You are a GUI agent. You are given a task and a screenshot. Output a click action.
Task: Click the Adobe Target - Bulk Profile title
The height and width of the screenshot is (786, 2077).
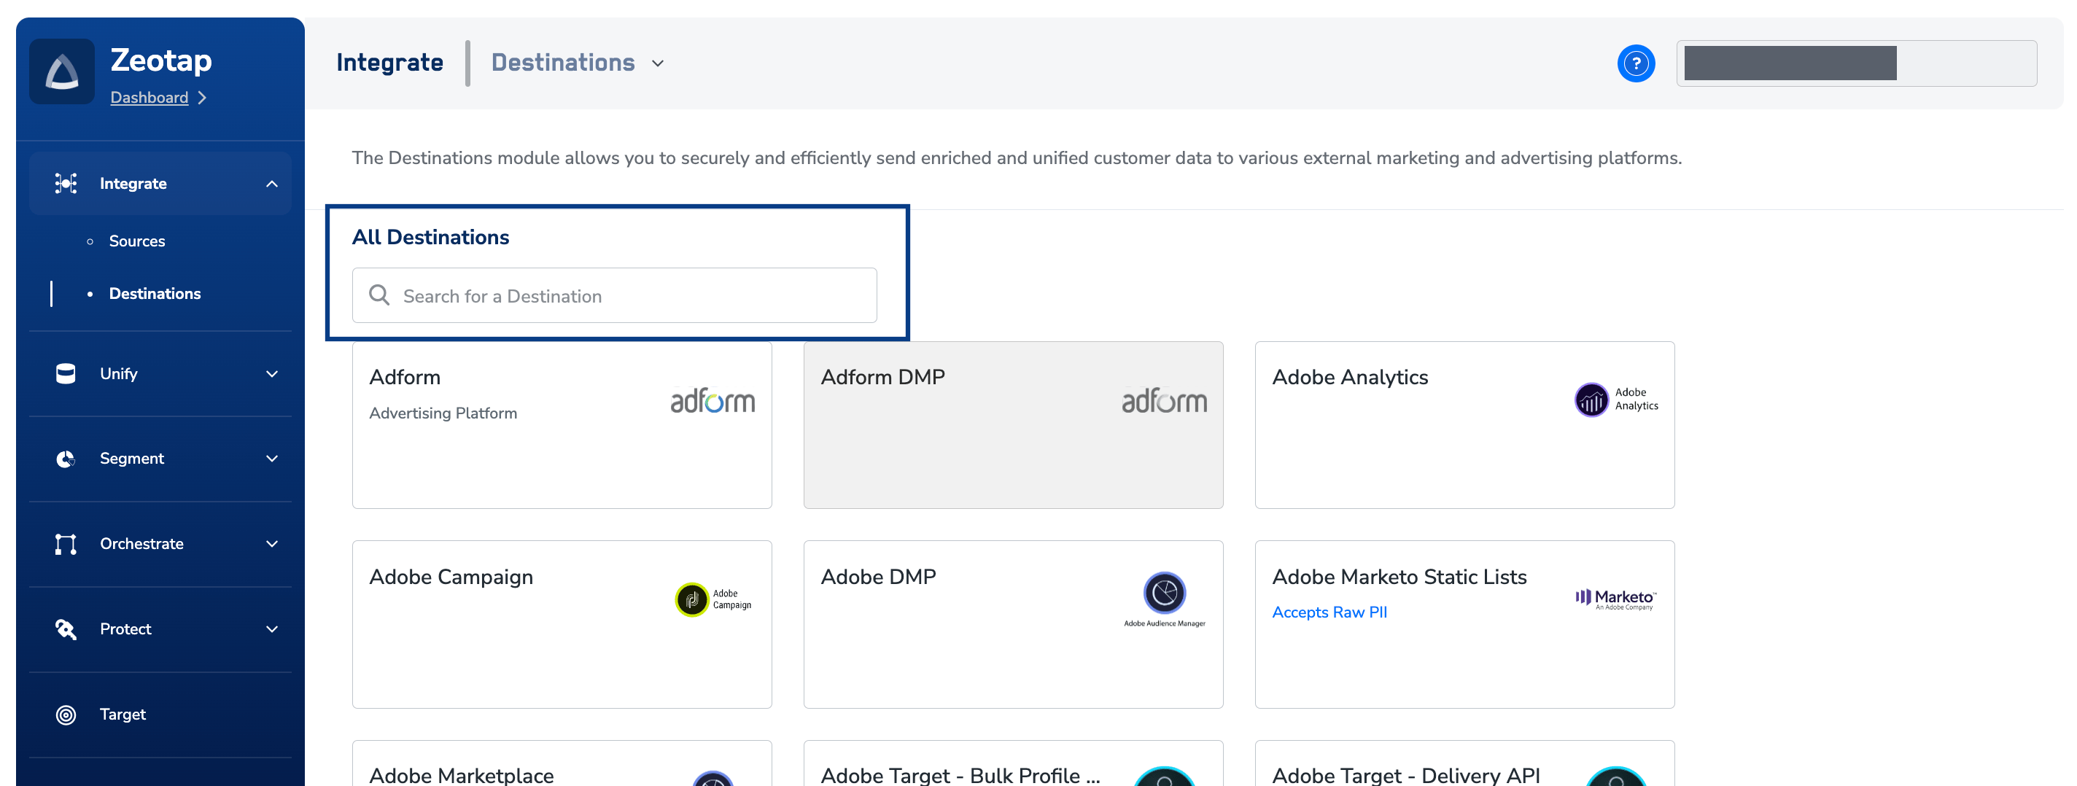960,776
